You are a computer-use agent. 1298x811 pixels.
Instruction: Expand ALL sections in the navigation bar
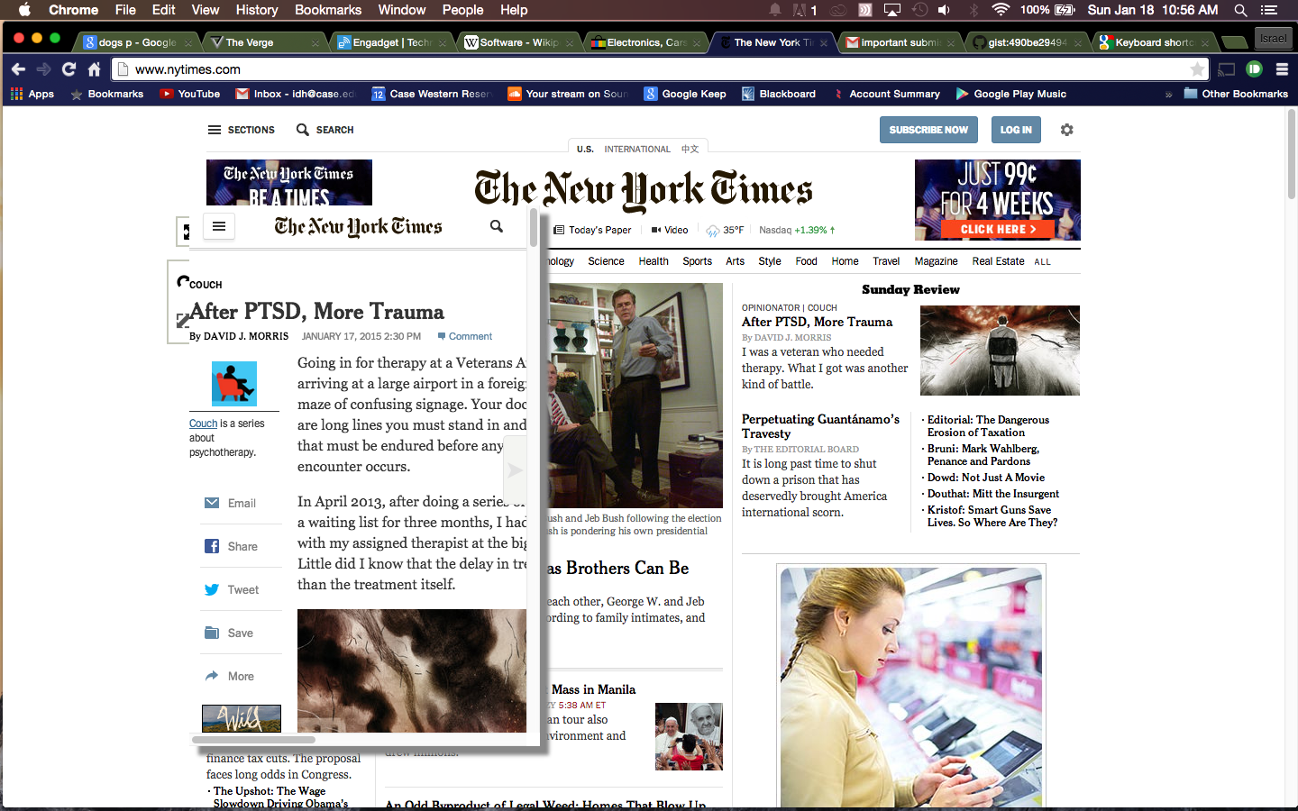point(1042,262)
